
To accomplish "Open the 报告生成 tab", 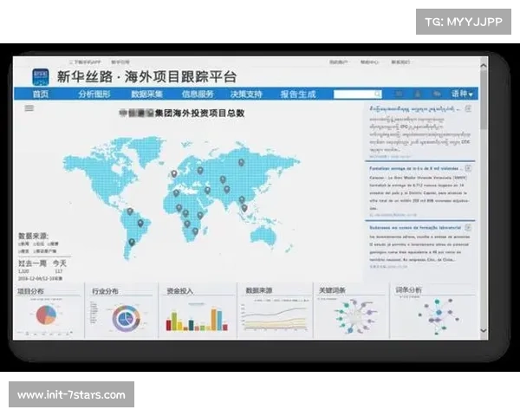I will click(298, 94).
